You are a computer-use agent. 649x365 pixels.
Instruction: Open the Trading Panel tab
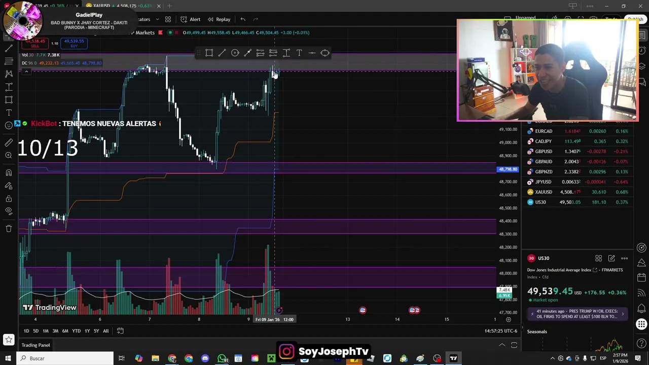coord(35,345)
